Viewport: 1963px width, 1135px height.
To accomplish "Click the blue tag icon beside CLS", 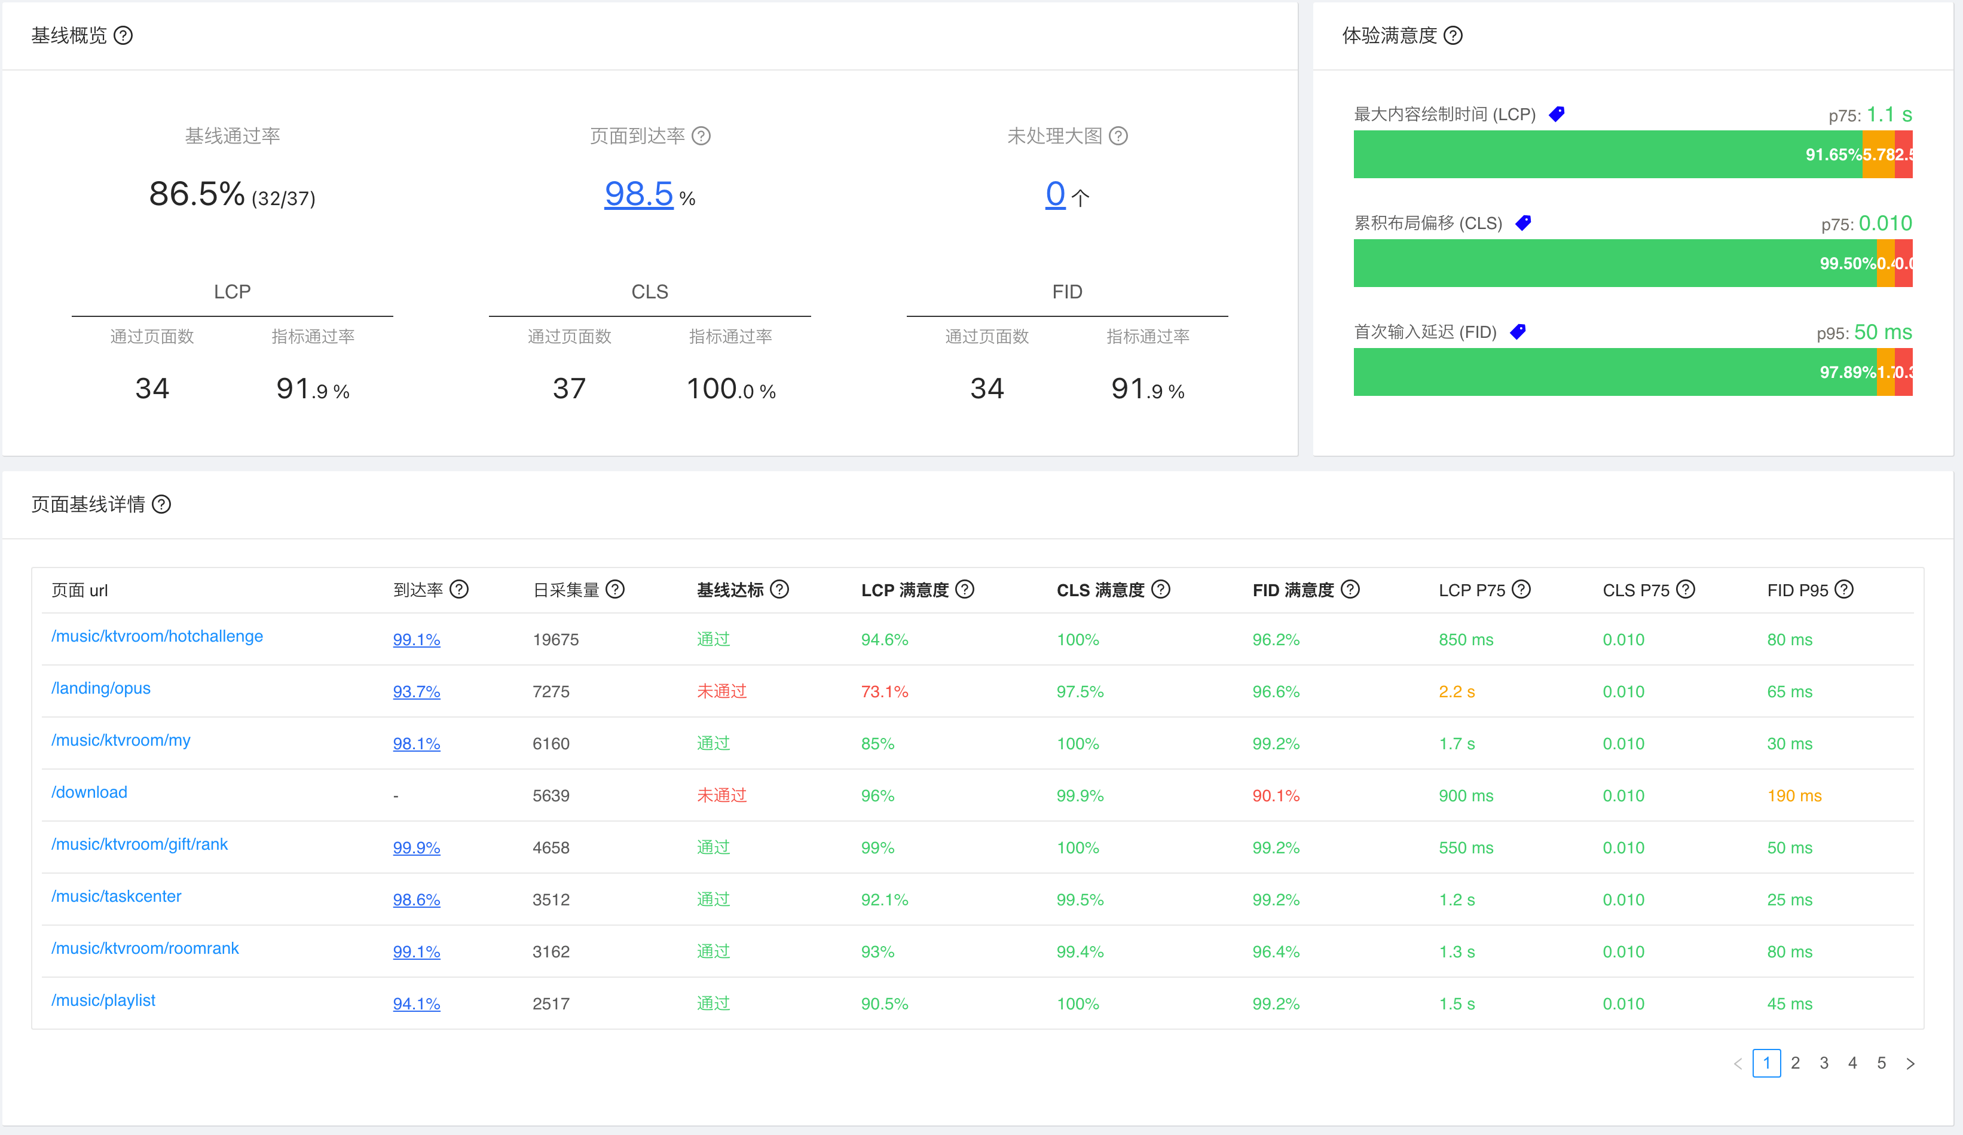I will [x=1523, y=224].
